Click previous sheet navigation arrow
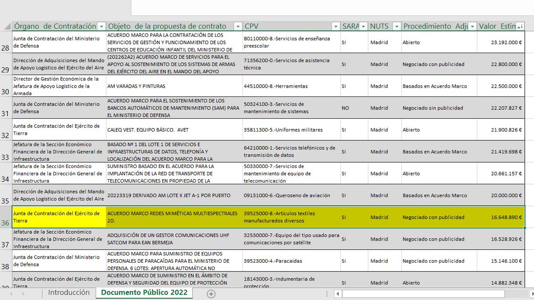 pyautogui.click(x=12, y=294)
